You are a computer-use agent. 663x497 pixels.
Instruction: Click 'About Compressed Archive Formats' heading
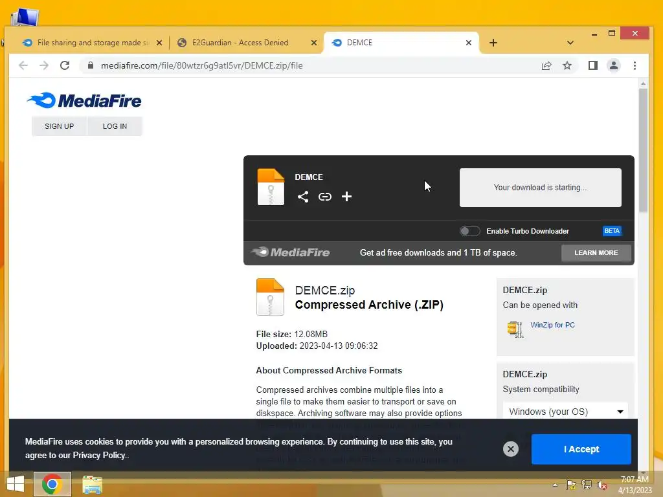click(329, 370)
